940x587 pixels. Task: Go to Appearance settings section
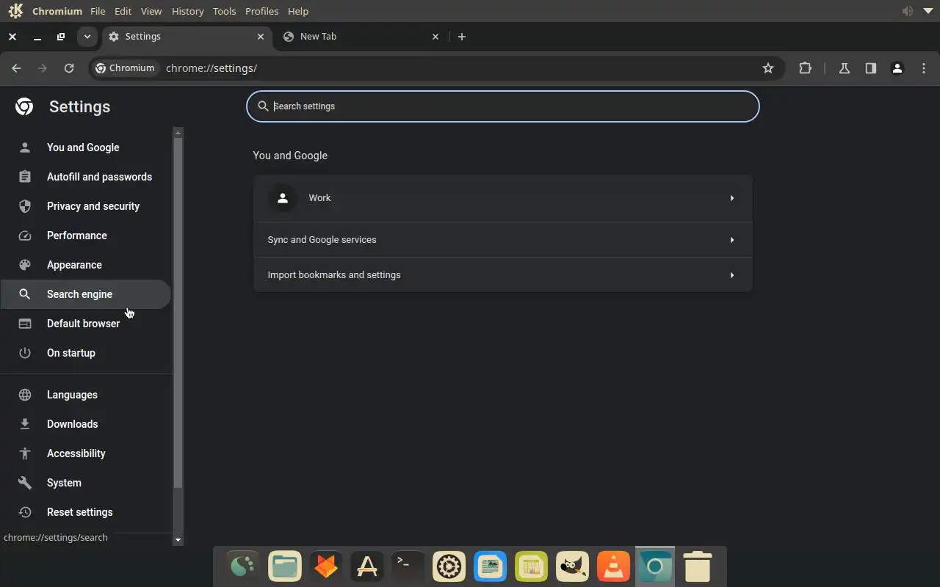point(85,265)
